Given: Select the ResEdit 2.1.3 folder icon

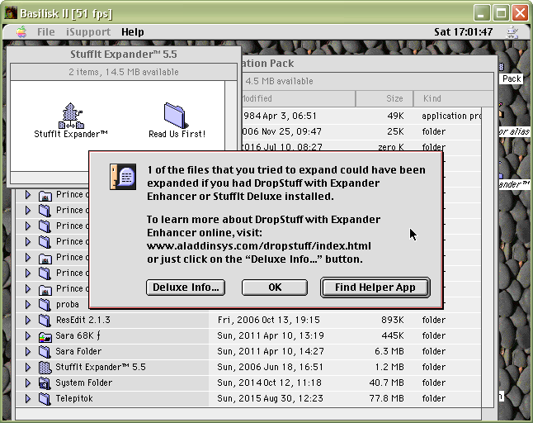Looking at the screenshot, I should click(45, 321).
